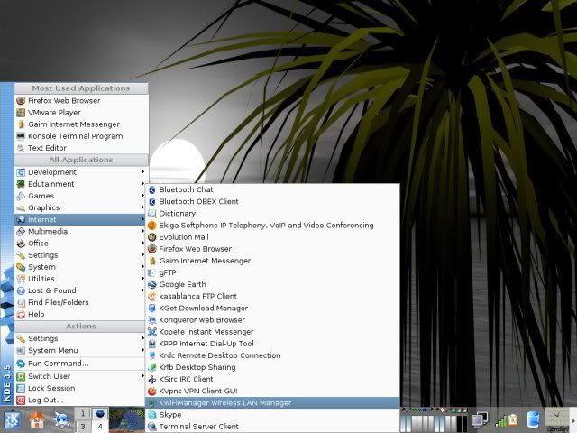Expand the Edutainment submenu
This screenshot has height=433, width=577.
80,184
